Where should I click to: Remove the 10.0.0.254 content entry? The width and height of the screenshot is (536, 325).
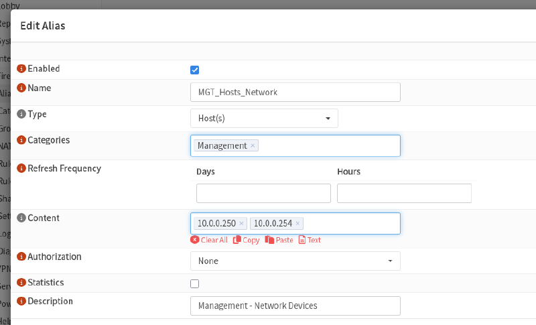pyautogui.click(x=297, y=224)
